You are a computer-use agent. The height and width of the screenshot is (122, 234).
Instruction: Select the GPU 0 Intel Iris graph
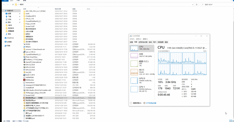coord(142,81)
